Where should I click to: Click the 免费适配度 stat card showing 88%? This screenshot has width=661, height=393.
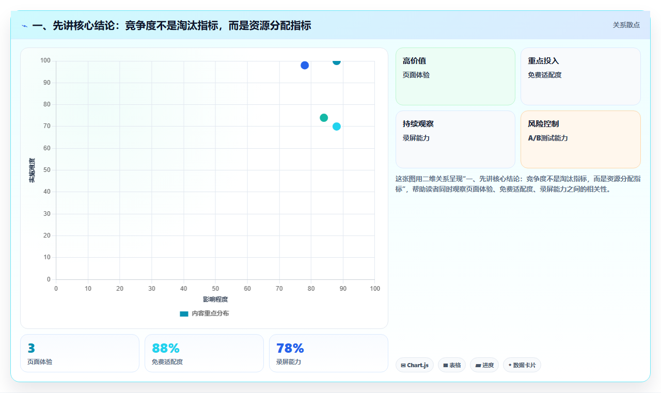[204, 353]
